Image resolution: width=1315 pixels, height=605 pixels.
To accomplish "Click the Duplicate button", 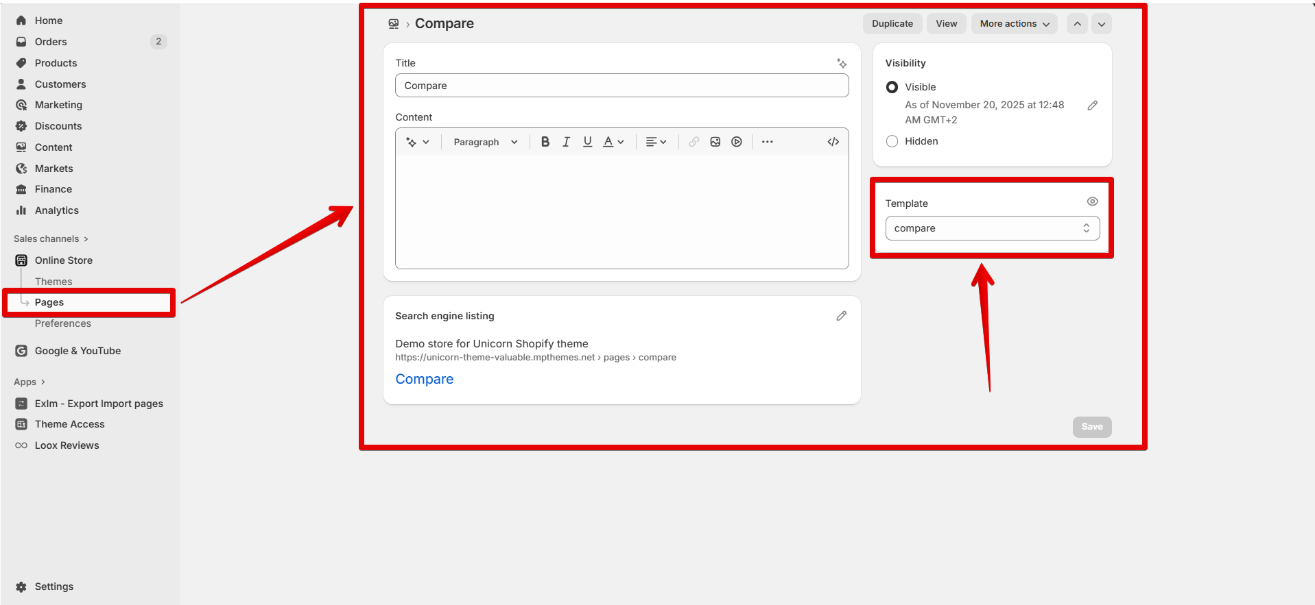I will (892, 24).
